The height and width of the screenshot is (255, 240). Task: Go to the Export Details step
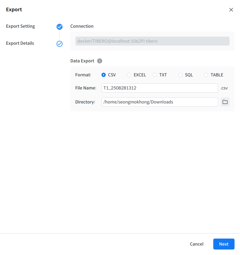coord(20,43)
